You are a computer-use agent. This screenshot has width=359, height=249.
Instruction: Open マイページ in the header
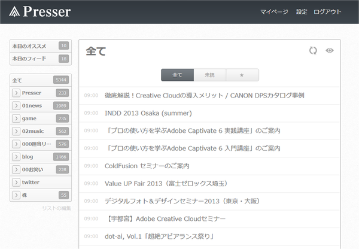[274, 12]
